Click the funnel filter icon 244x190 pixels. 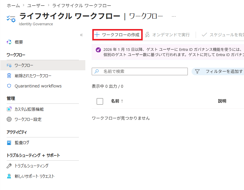197,71
